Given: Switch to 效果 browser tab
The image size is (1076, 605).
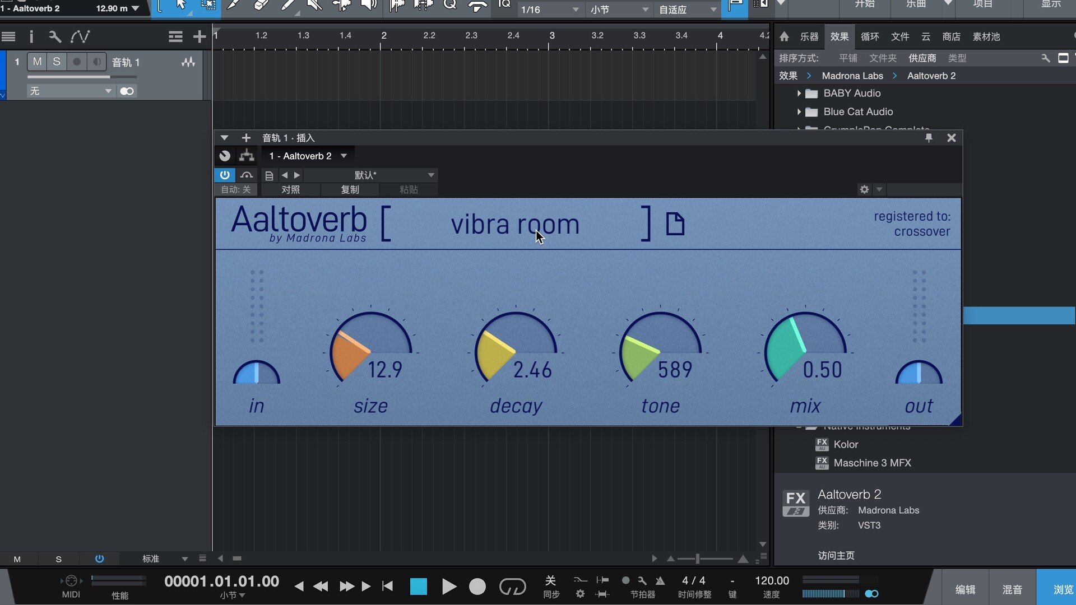Looking at the screenshot, I should click(840, 37).
